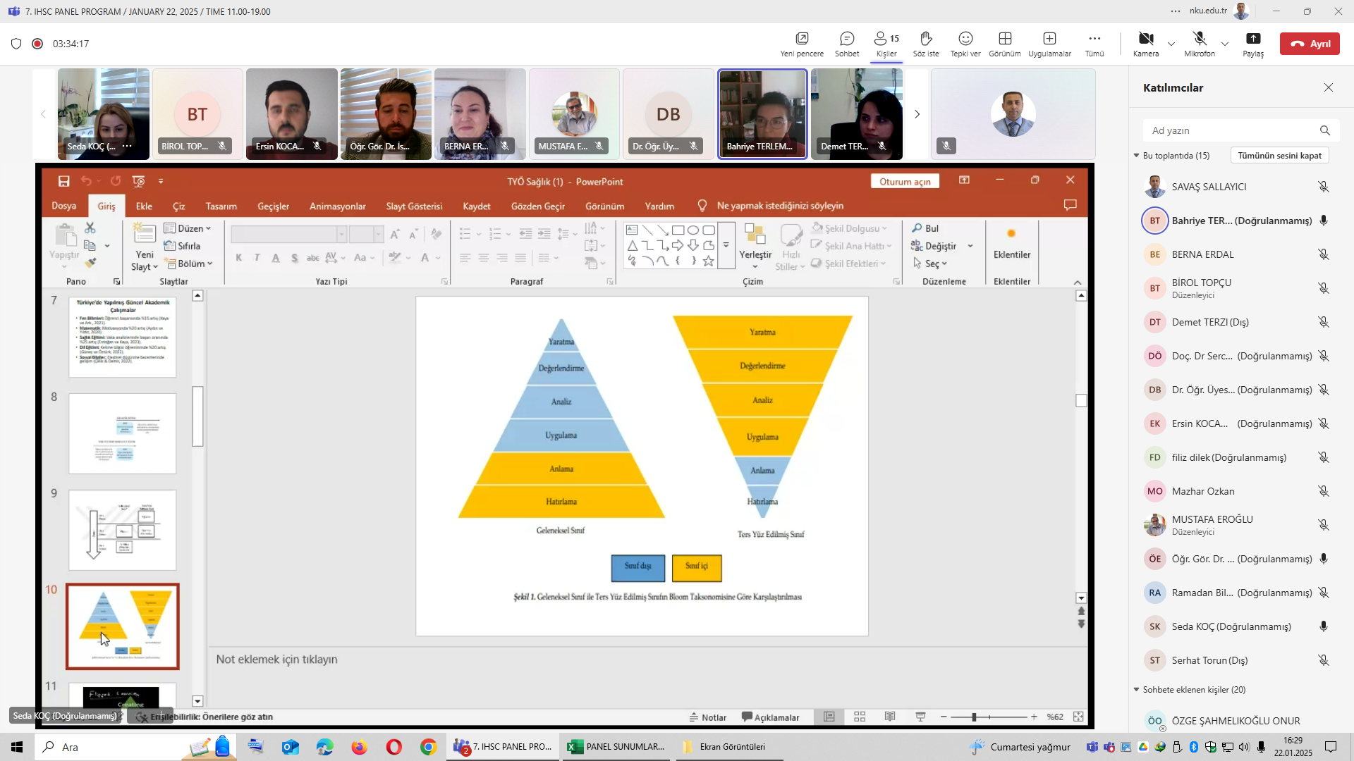Open Yerleştir arrange dropdown

pos(755,247)
